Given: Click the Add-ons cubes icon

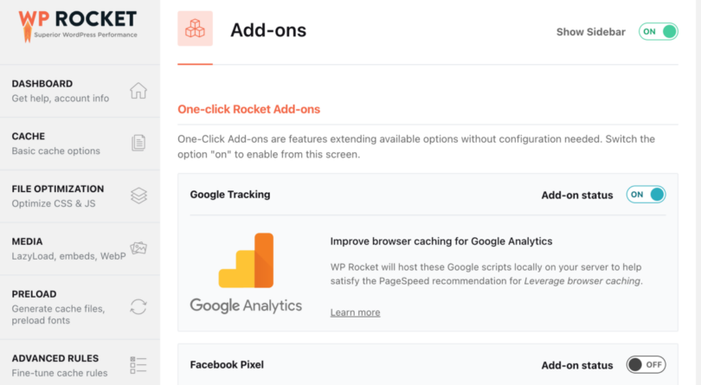Looking at the screenshot, I should click(x=195, y=29).
